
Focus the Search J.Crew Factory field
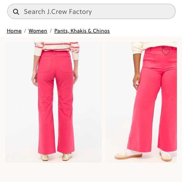[x=91, y=11]
